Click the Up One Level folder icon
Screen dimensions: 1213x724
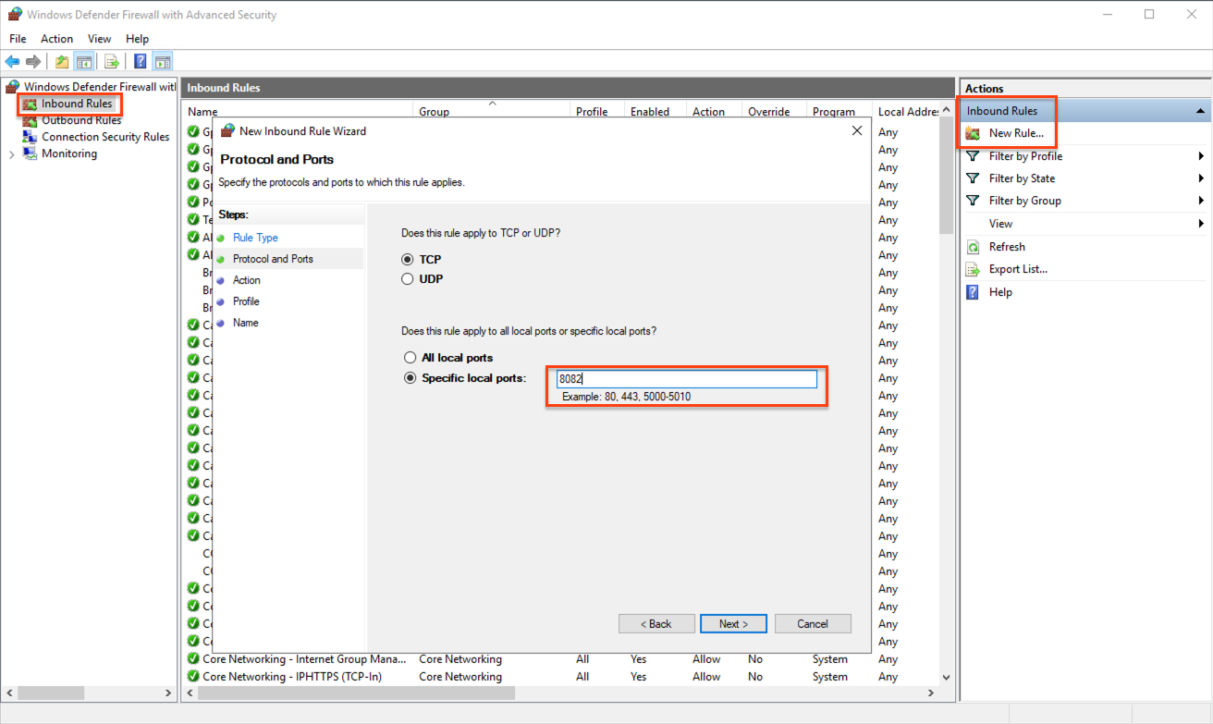coord(62,62)
